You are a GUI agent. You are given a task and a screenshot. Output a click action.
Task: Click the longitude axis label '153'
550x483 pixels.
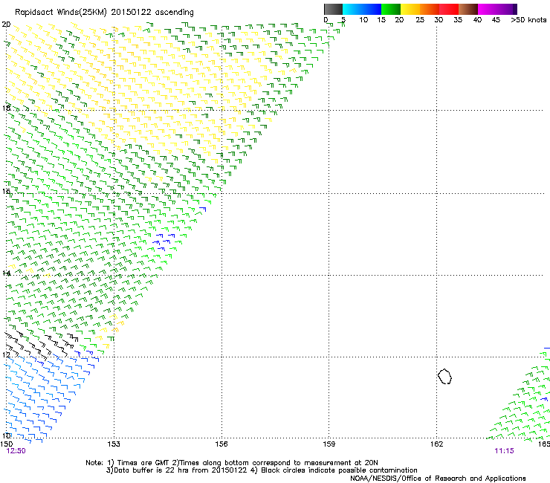click(x=114, y=444)
